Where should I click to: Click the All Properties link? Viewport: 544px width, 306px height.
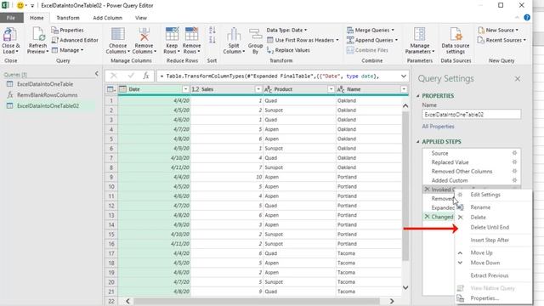tap(438, 127)
